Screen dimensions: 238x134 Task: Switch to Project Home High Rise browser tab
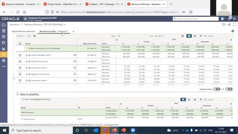pyautogui.click(x=62, y=4)
